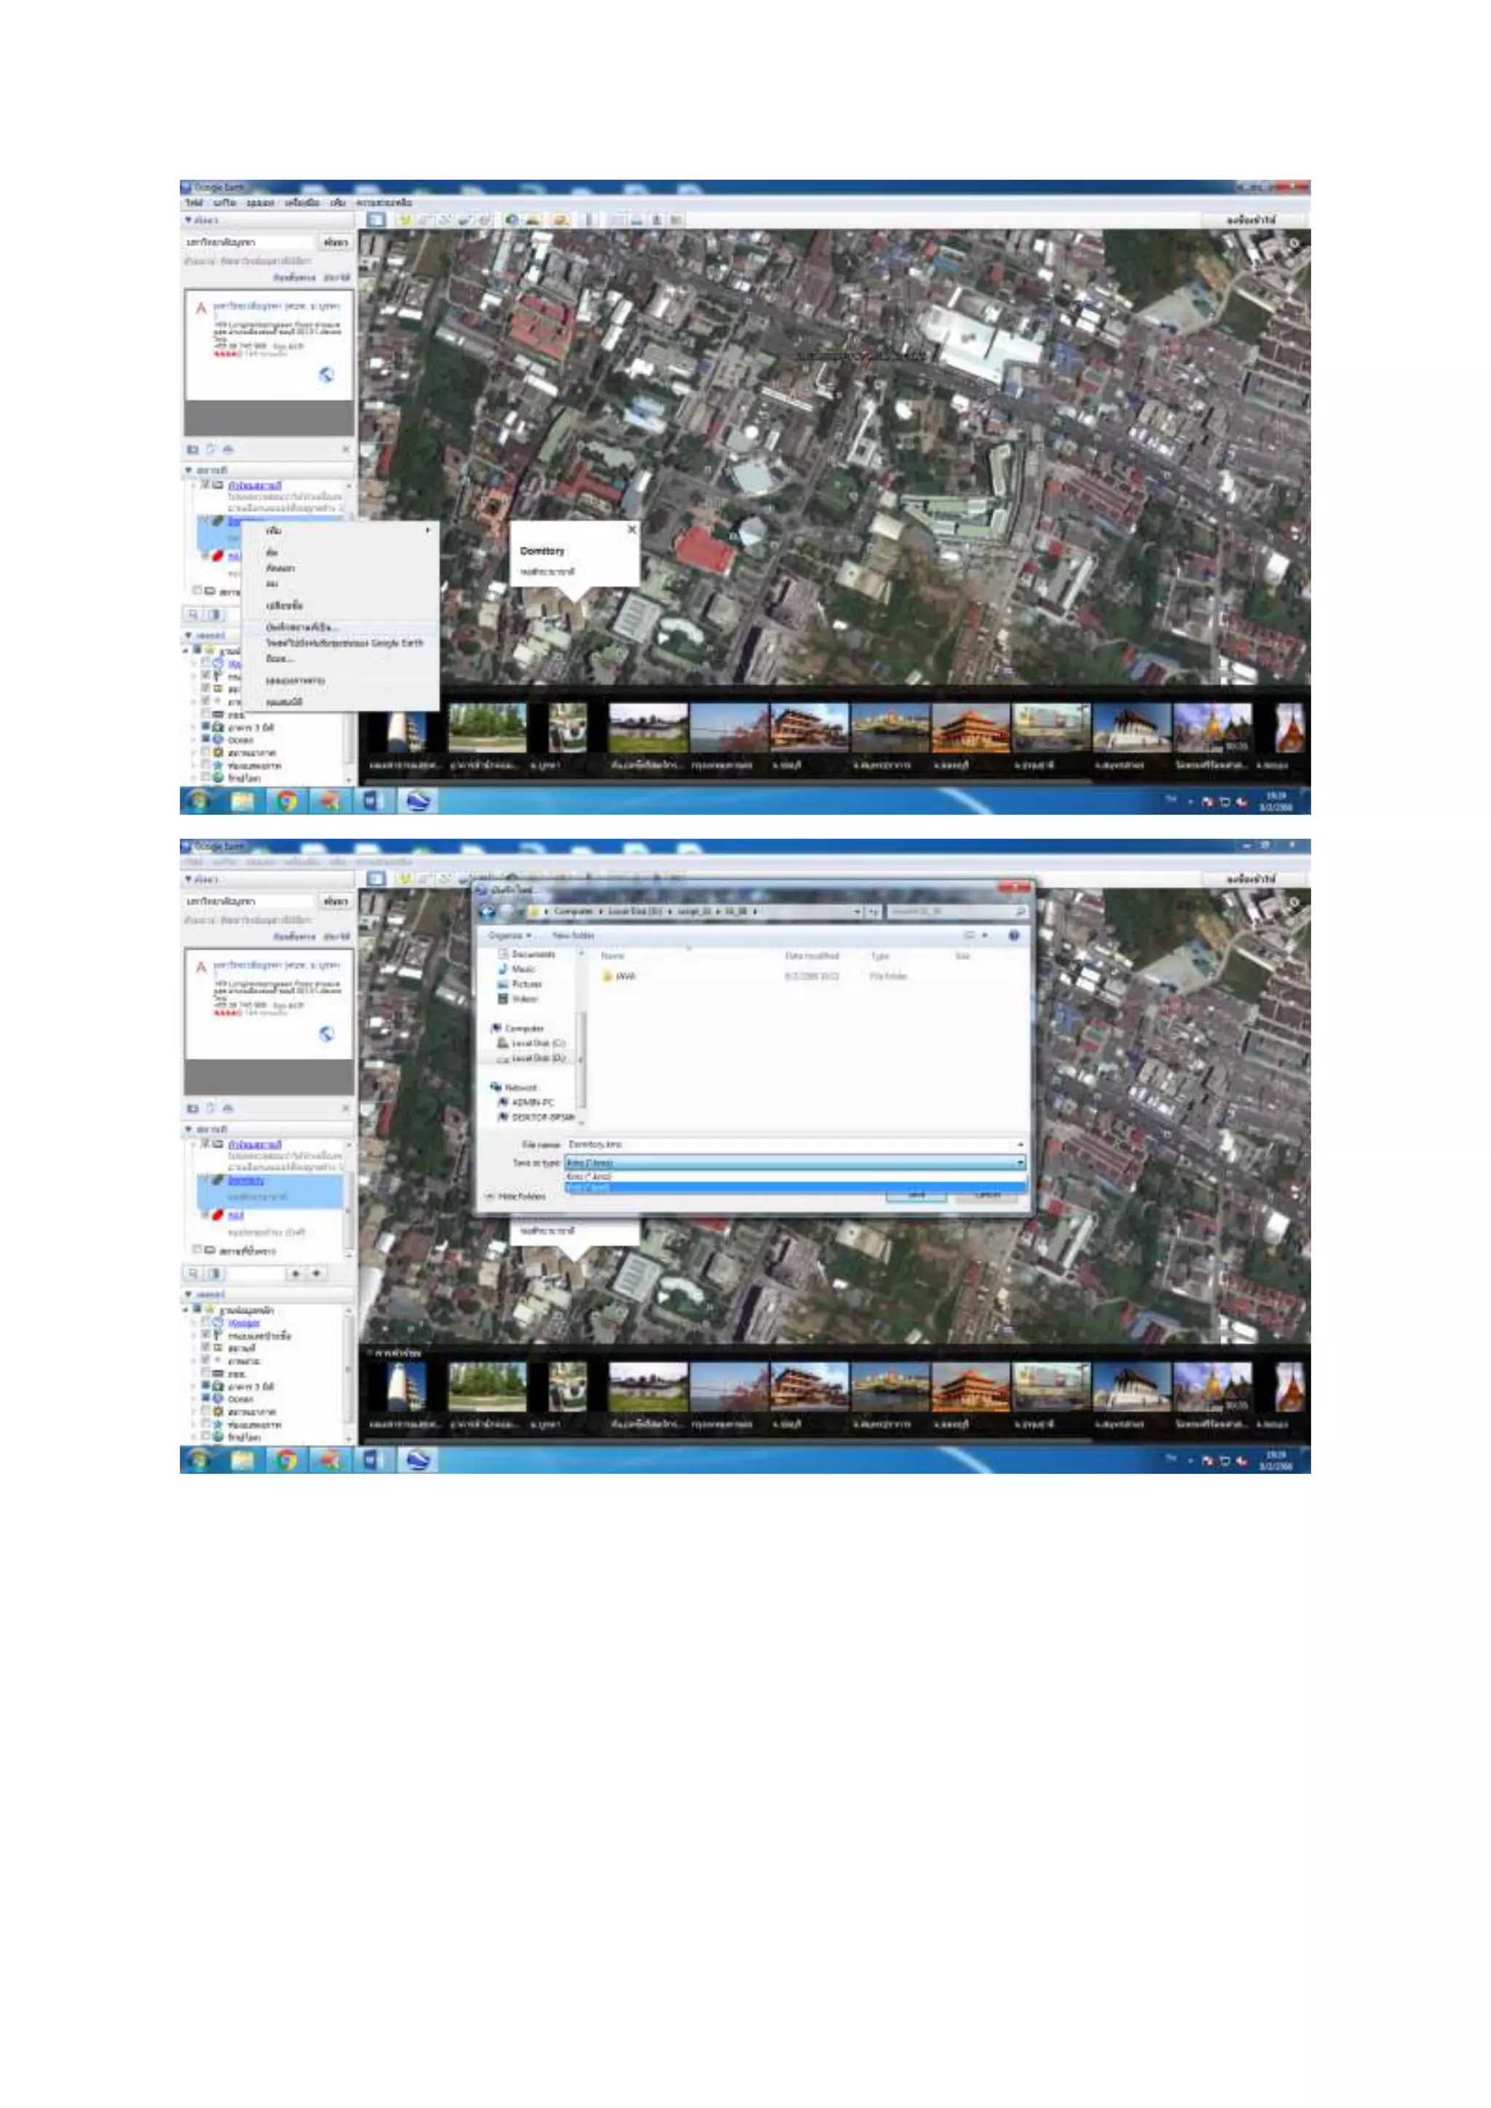Expand the first submenu arrow in the context menu

428,531
